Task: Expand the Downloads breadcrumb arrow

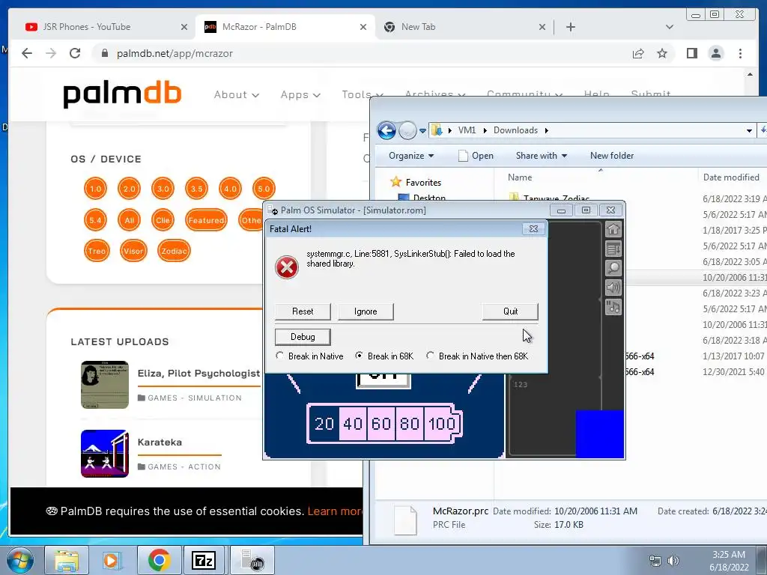Action: click(546, 130)
